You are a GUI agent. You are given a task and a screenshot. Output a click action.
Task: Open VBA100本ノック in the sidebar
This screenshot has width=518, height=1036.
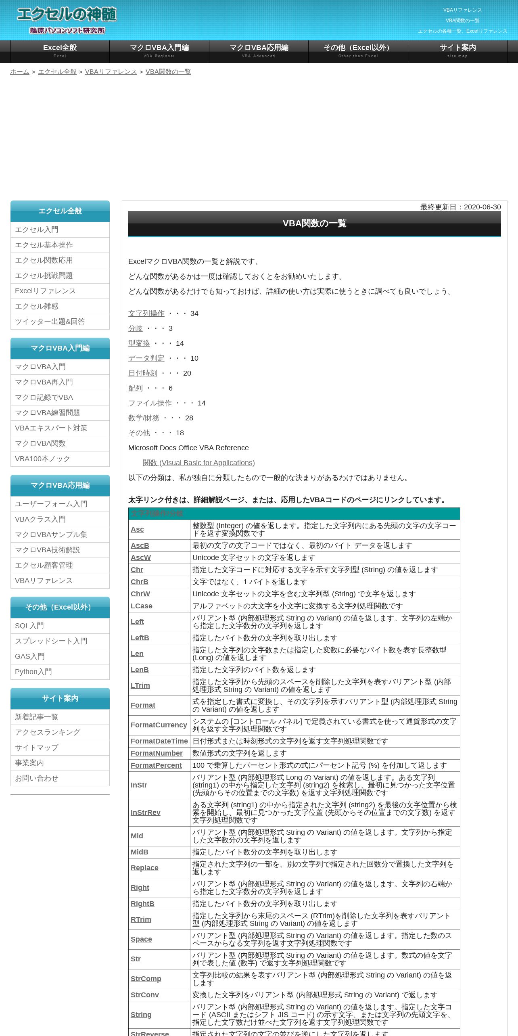[60, 459]
